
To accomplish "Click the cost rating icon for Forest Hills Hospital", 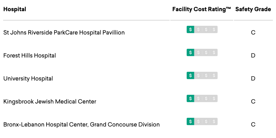I will 202,52.
